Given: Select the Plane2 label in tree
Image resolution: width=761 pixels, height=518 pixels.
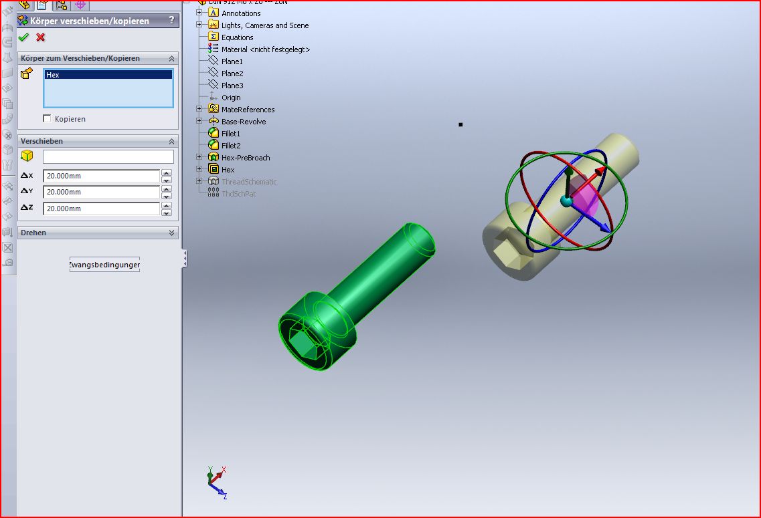Looking at the screenshot, I should pos(232,73).
